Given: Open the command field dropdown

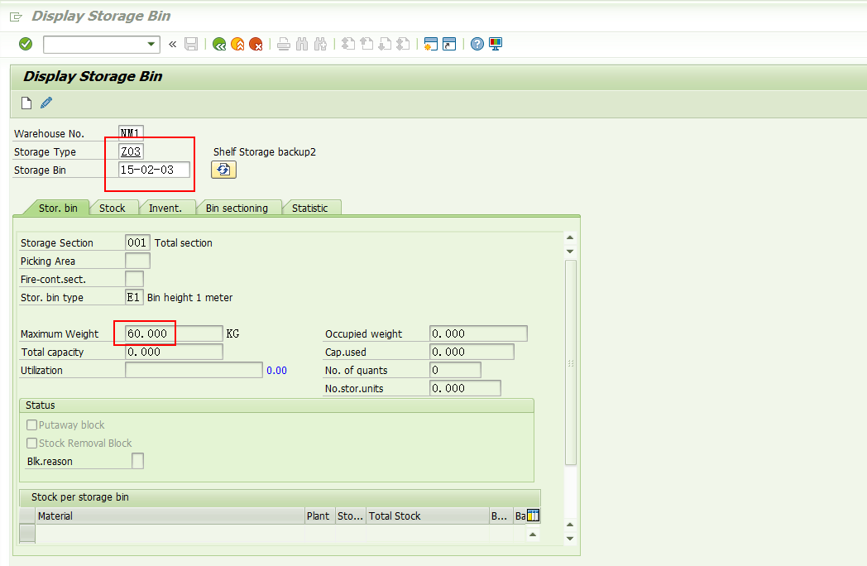Looking at the screenshot, I should pyautogui.click(x=149, y=44).
